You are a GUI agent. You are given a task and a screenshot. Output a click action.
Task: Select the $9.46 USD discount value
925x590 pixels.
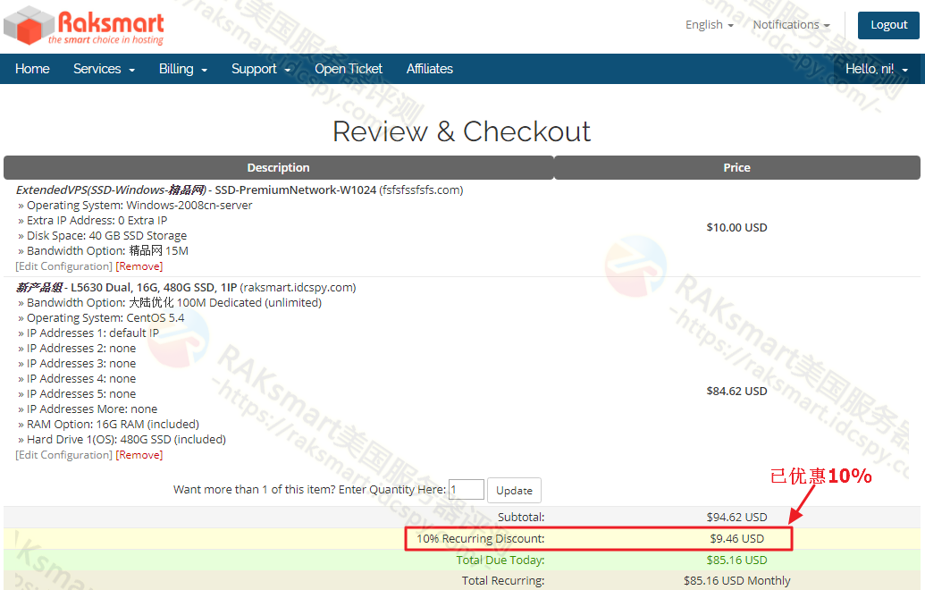pos(736,539)
